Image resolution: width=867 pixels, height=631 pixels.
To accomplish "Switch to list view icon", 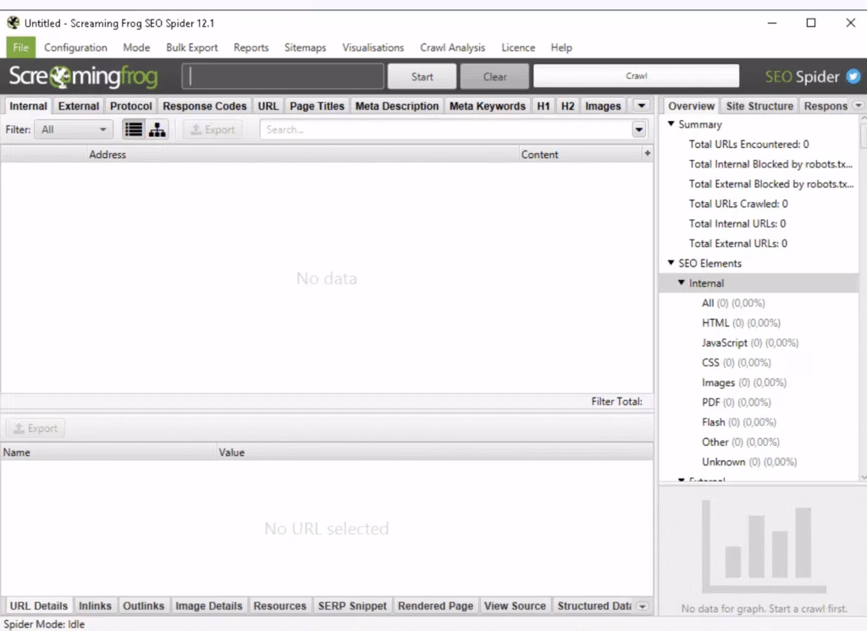I will pyautogui.click(x=133, y=129).
